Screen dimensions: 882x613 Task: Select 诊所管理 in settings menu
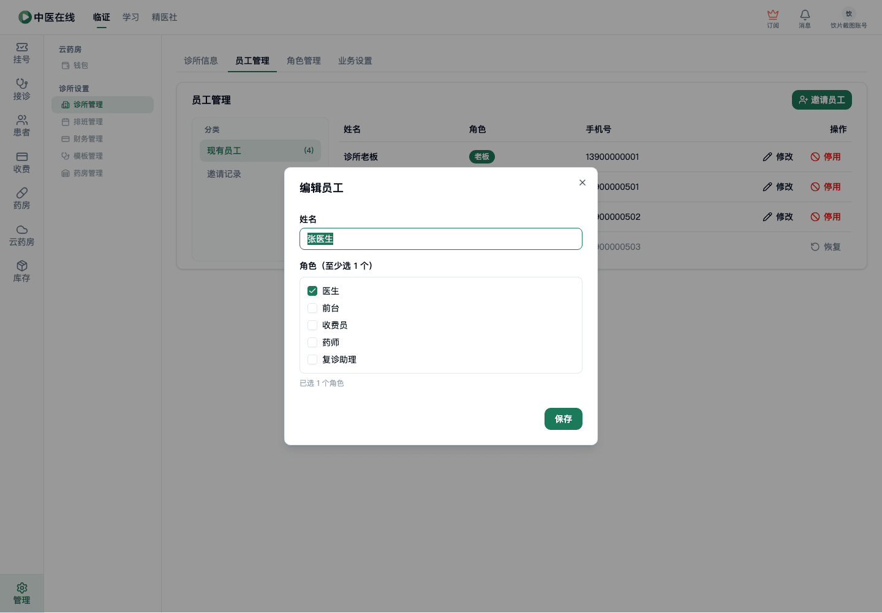tap(102, 105)
